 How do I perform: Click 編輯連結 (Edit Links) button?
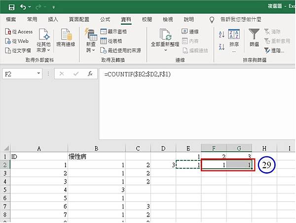coord(195,50)
